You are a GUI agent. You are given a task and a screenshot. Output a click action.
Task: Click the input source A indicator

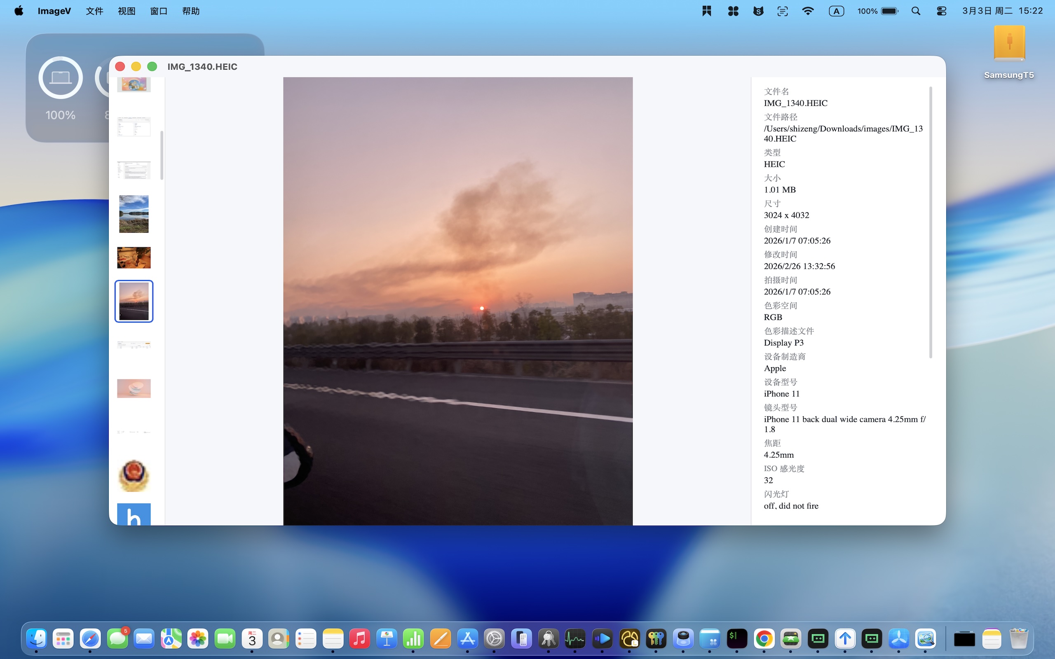pyautogui.click(x=836, y=11)
